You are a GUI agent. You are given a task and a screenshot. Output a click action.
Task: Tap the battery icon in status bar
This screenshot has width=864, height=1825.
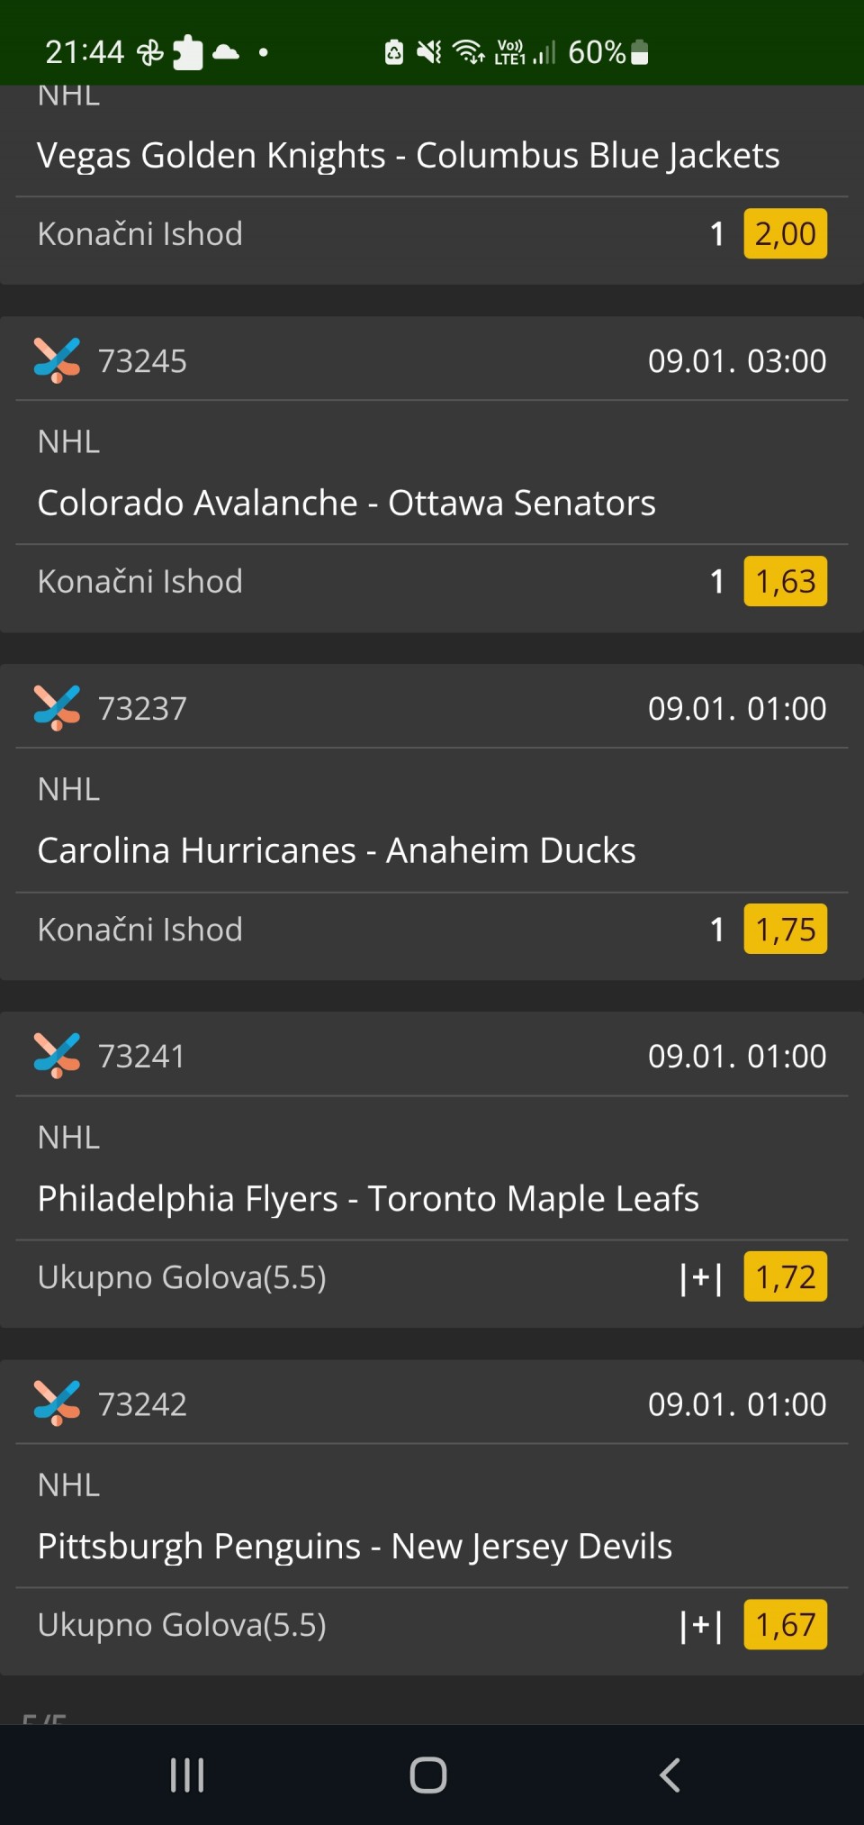[x=639, y=52]
